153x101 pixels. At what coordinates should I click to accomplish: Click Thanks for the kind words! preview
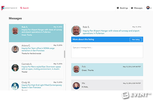(31, 53)
